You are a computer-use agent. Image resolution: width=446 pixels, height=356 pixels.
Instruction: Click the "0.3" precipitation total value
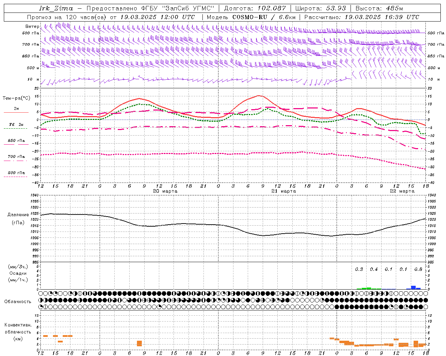point(359,269)
